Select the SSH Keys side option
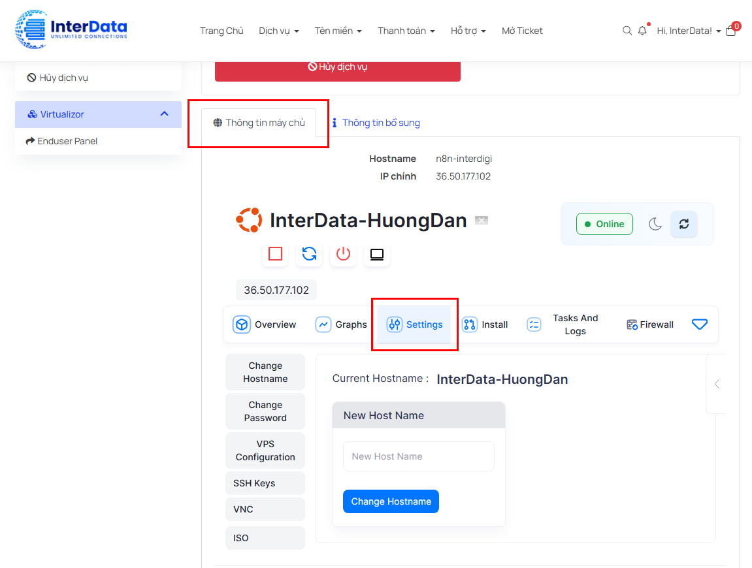This screenshot has width=752, height=568. [265, 483]
